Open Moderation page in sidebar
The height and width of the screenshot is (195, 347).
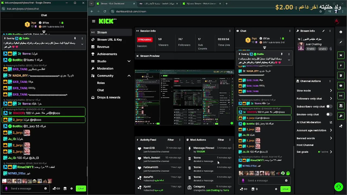pos(111,69)
